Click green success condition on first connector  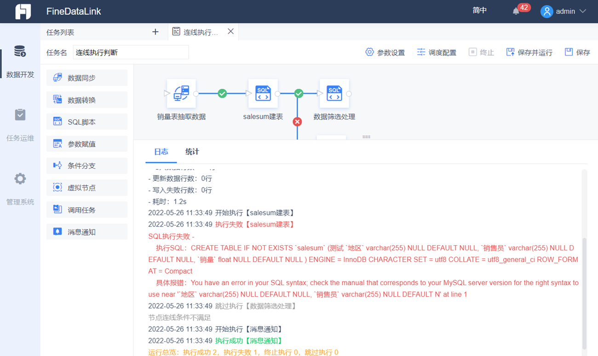click(222, 93)
